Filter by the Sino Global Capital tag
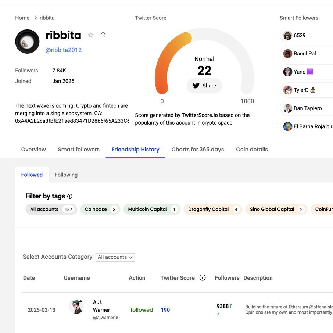Screen dimensions: 333x333 coord(276,210)
